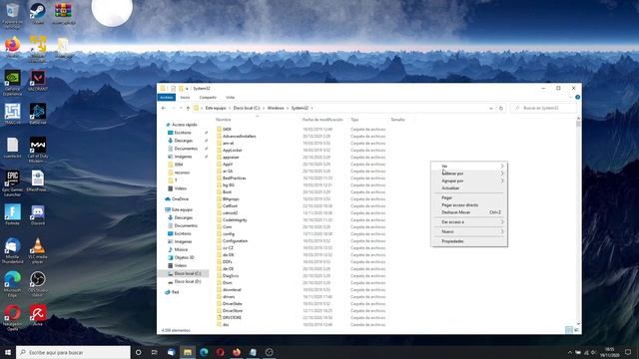The width and height of the screenshot is (639, 359).
Task: Open the Inicio ribbon tab
Action: 185,98
